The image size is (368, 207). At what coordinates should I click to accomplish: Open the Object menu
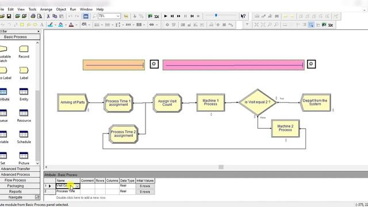click(61, 9)
